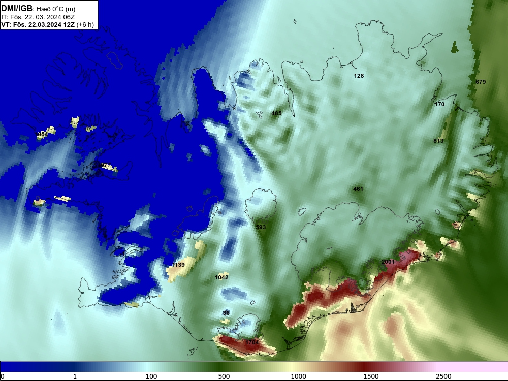508x381 pixels.
Task: Click the 485 value on the map
Action: (x=276, y=113)
